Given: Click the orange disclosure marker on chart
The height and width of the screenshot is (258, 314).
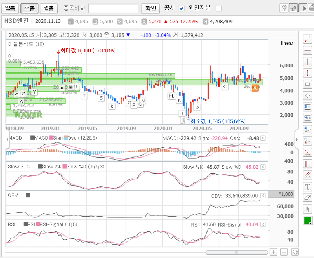Looking at the screenshot, I should coord(255,88).
